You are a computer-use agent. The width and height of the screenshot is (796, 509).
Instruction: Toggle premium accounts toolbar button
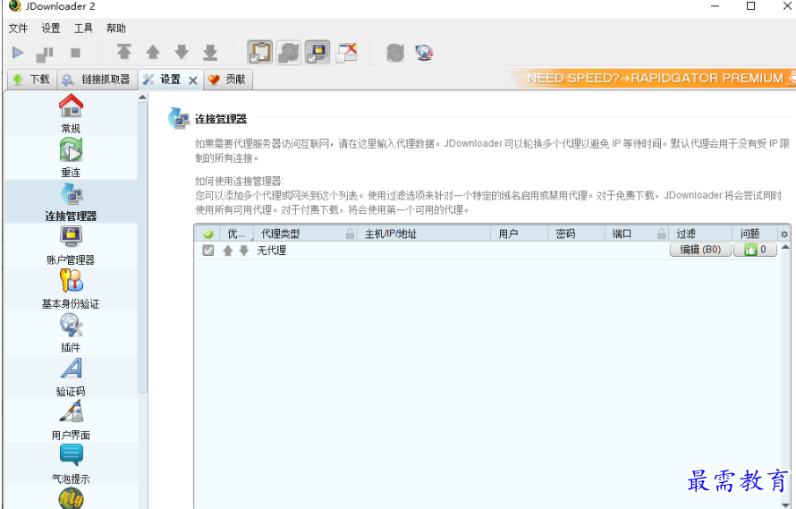318,52
